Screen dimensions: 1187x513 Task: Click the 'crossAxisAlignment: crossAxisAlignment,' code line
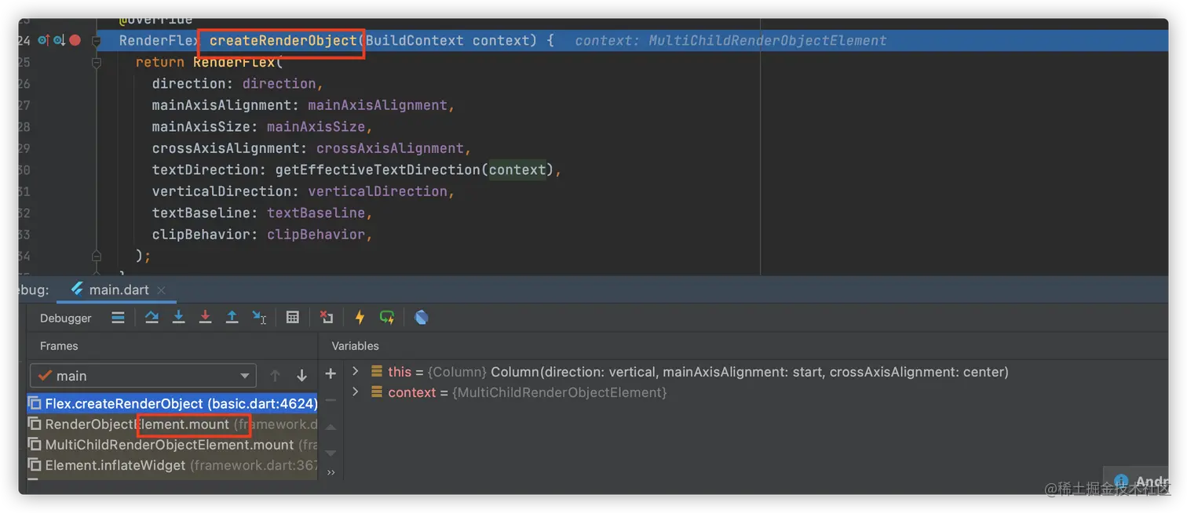pyautogui.click(x=312, y=148)
